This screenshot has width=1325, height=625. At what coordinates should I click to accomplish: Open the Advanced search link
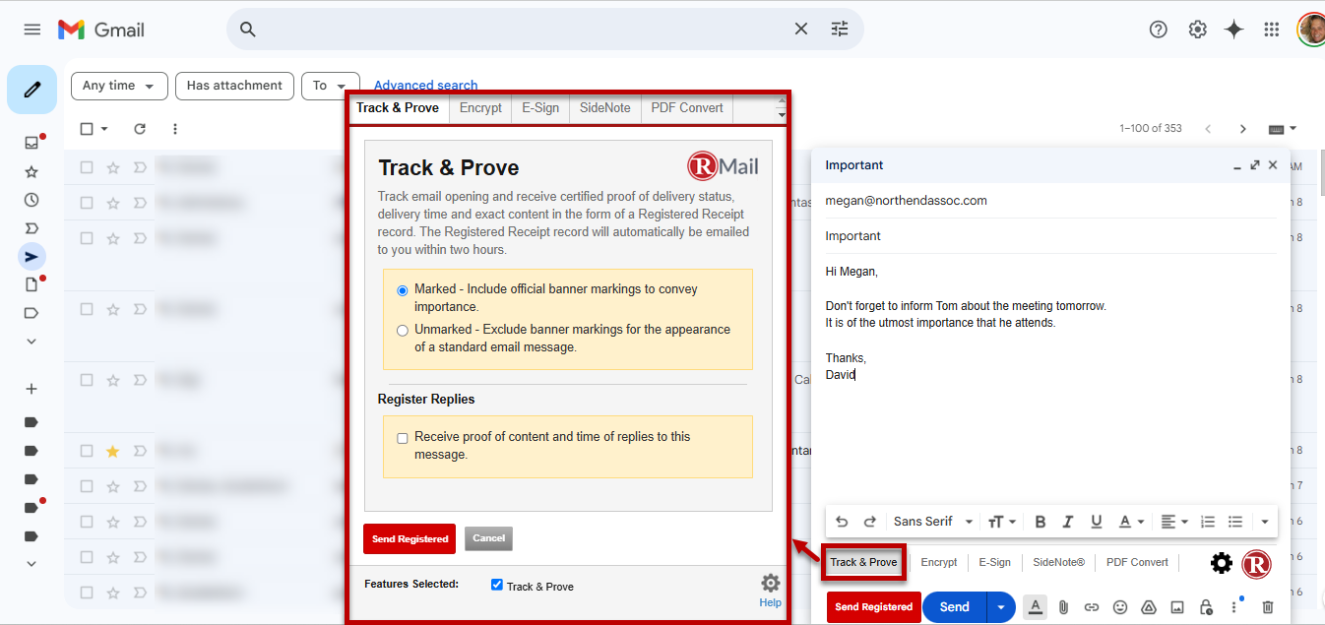click(425, 86)
